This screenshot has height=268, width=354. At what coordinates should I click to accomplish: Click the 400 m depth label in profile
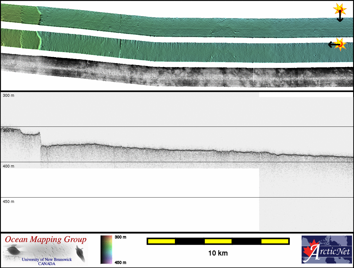click(8, 166)
